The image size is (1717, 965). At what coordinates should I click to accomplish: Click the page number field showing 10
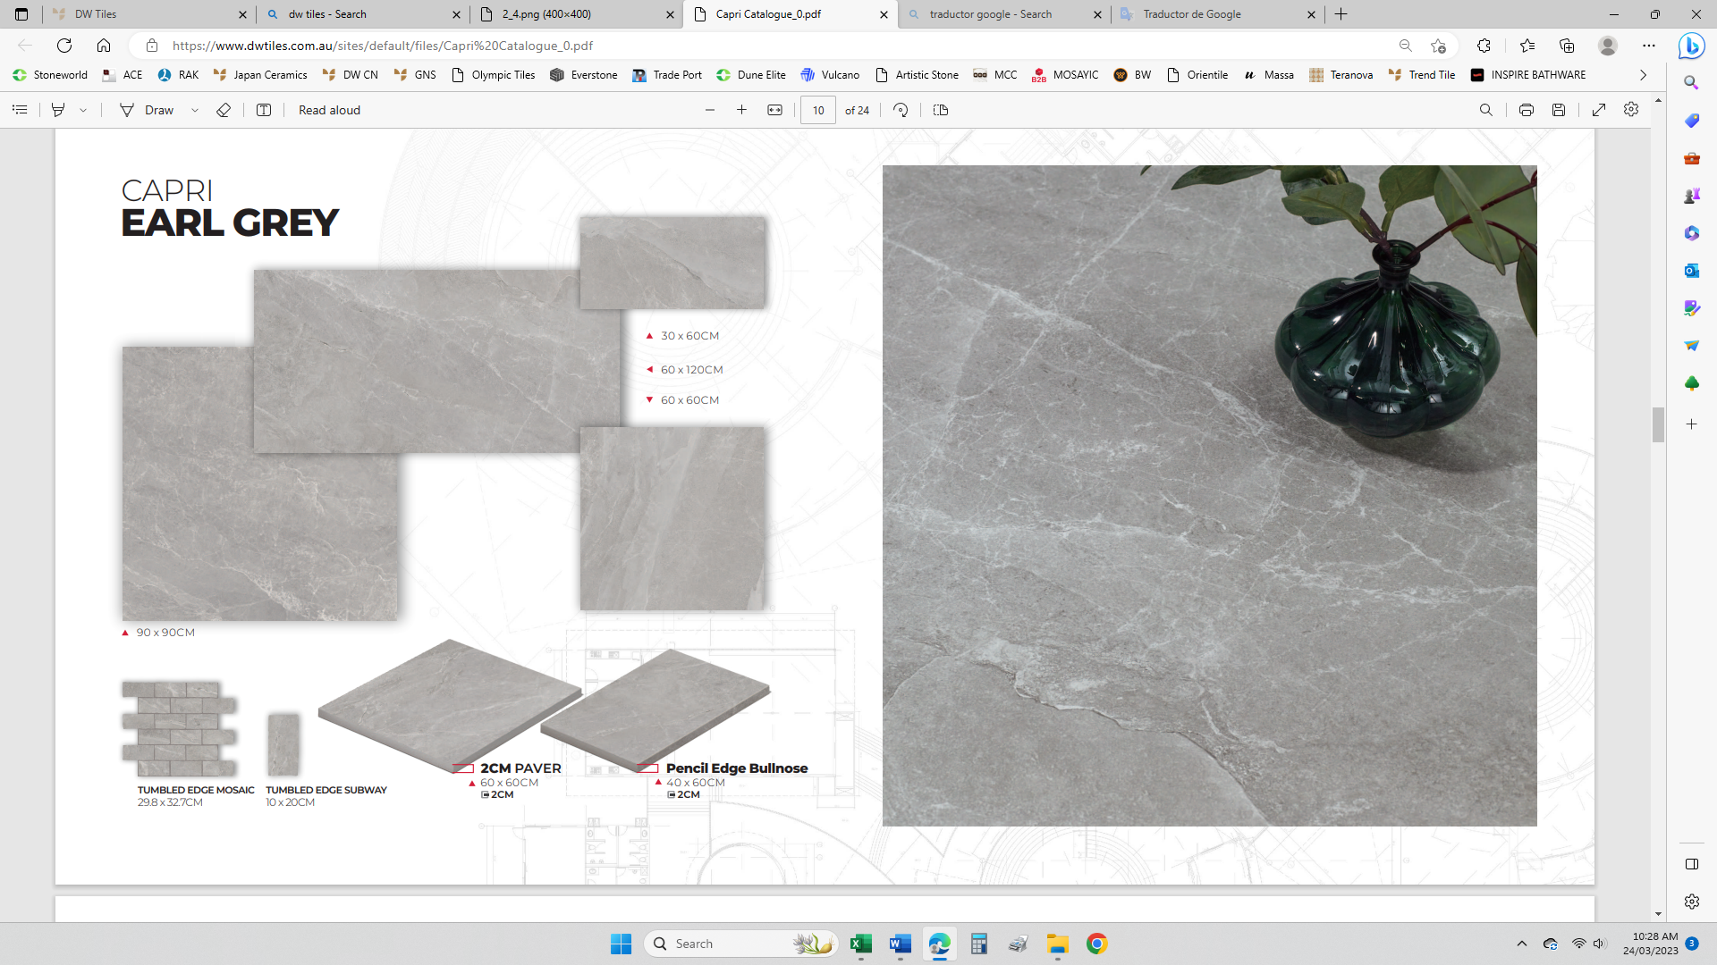(818, 110)
